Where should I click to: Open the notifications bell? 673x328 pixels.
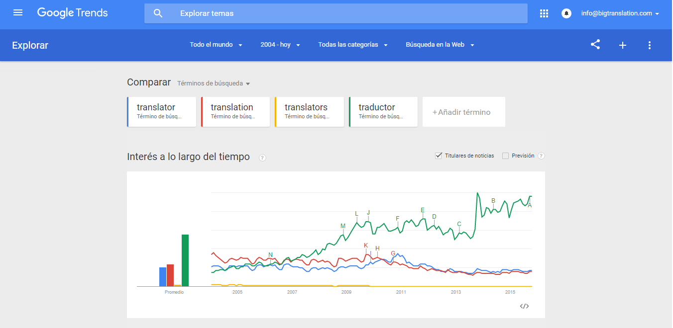tap(566, 13)
